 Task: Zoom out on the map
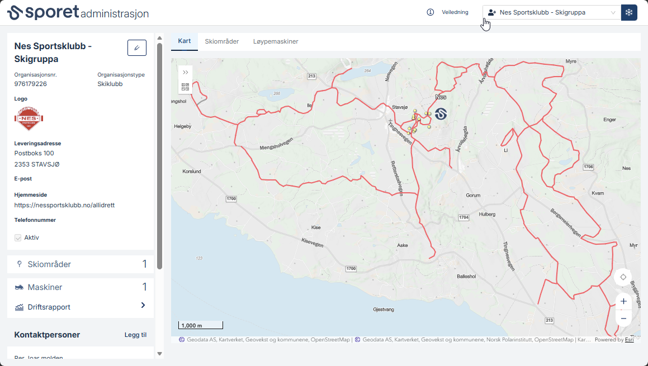(x=623, y=319)
